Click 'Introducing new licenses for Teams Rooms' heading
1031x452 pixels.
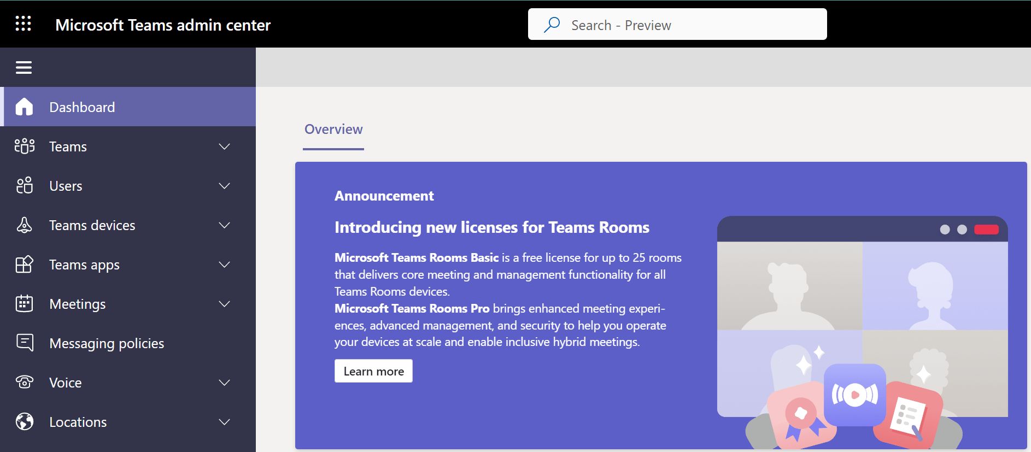coord(492,227)
